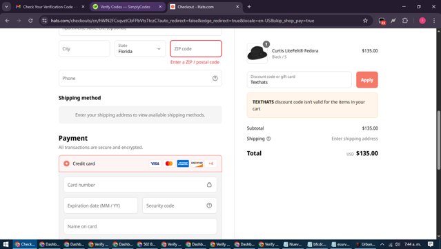The height and width of the screenshot is (249, 441).
Task: Reload the Hats.com checkout page
Action: tap(30, 21)
